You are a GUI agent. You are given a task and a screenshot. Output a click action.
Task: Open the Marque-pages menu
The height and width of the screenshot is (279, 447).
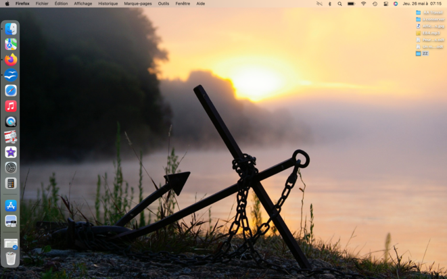(138, 3)
